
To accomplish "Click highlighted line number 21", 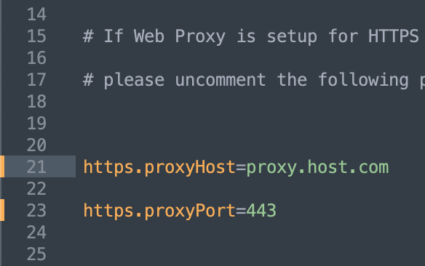I will (37, 166).
